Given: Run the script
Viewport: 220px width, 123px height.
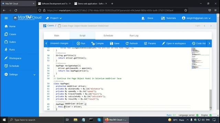Looking at the screenshot, I should (x=81, y=43).
